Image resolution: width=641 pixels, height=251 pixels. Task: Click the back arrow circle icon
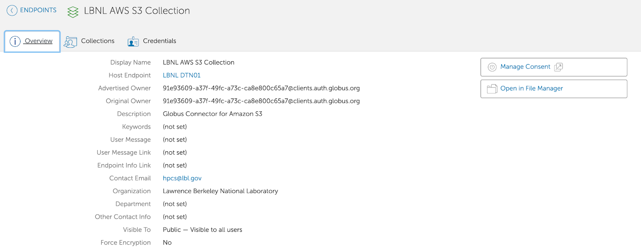(12, 10)
